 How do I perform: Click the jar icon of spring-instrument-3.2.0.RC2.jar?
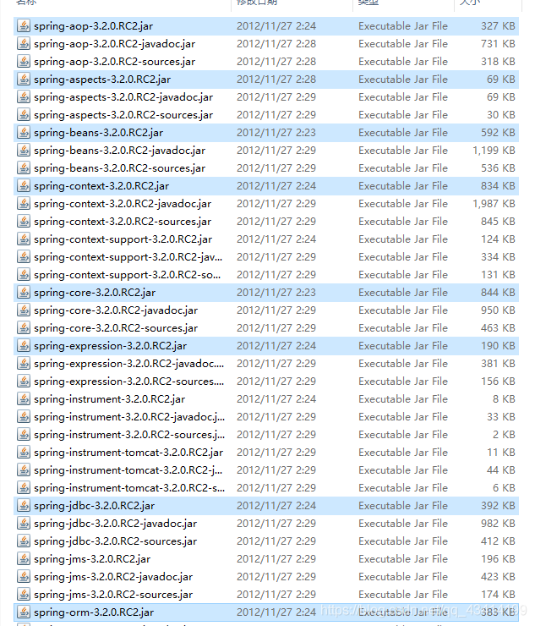click(x=24, y=399)
